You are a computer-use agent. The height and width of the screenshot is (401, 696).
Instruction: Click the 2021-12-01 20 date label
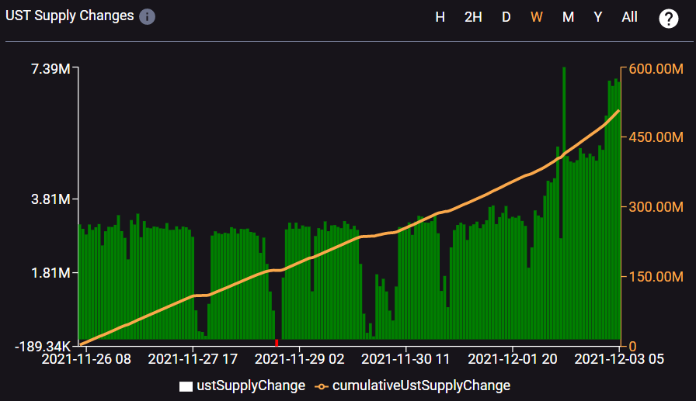click(513, 359)
